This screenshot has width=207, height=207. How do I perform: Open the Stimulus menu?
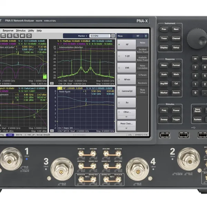(x=21, y=31)
